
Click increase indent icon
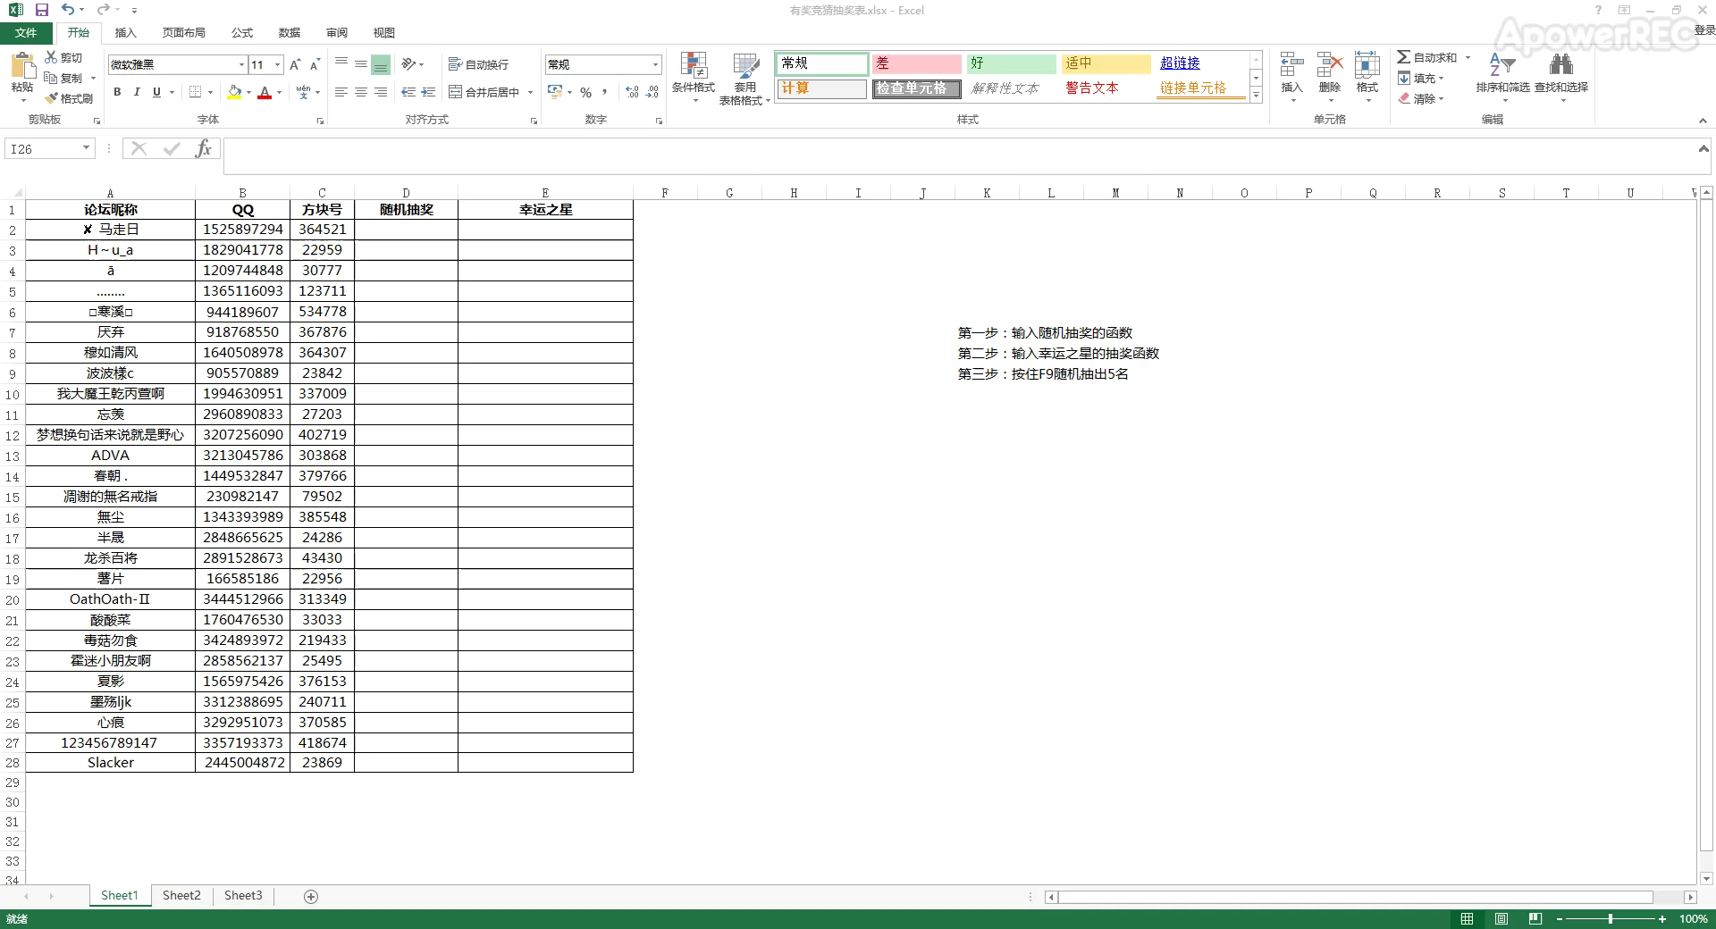[428, 92]
